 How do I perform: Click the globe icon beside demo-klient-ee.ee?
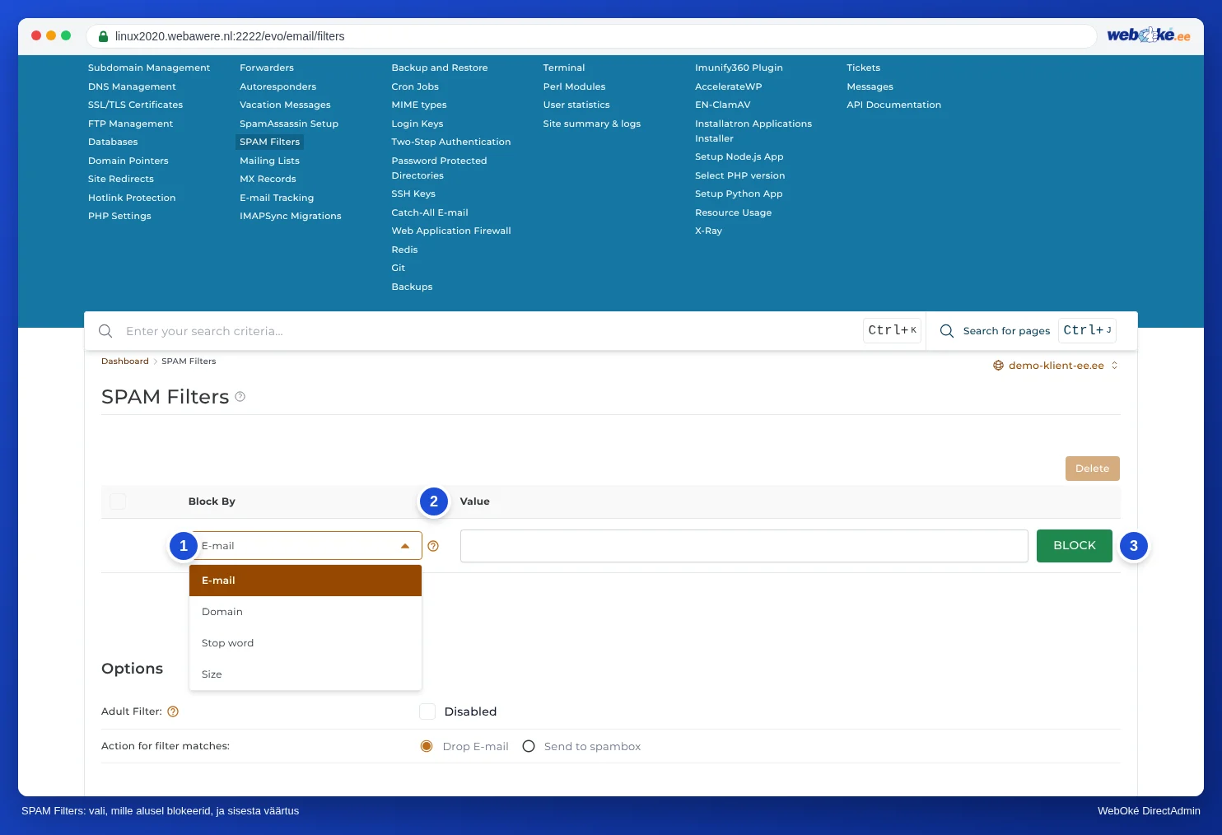998,366
